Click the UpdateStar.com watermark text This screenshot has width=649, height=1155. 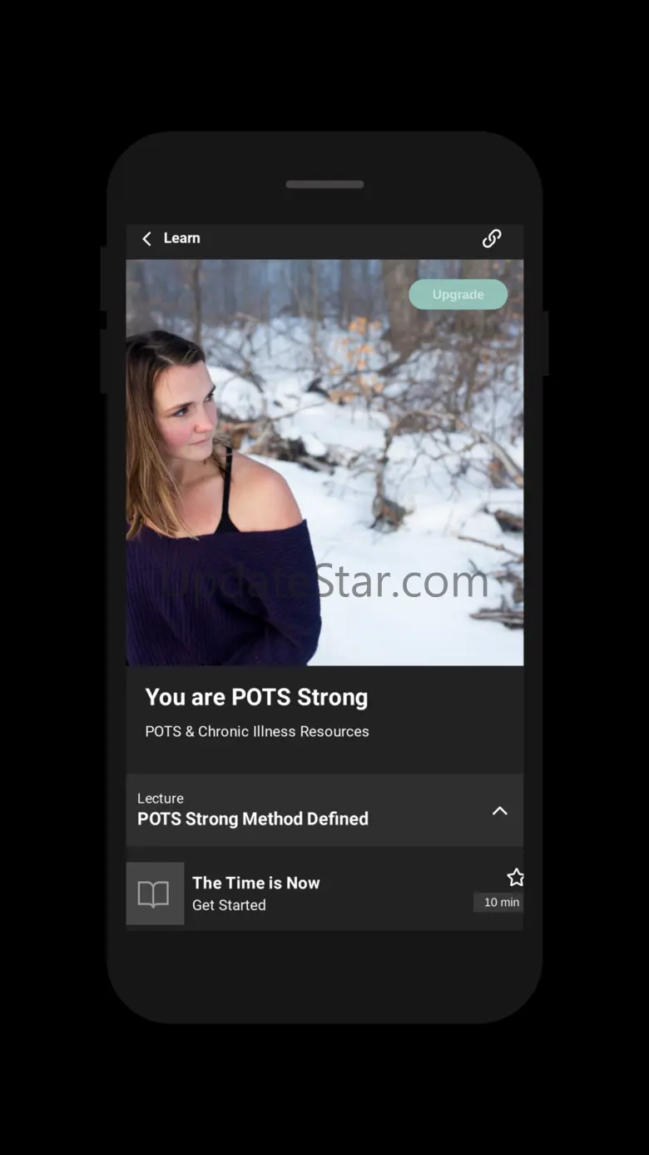click(324, 581)
